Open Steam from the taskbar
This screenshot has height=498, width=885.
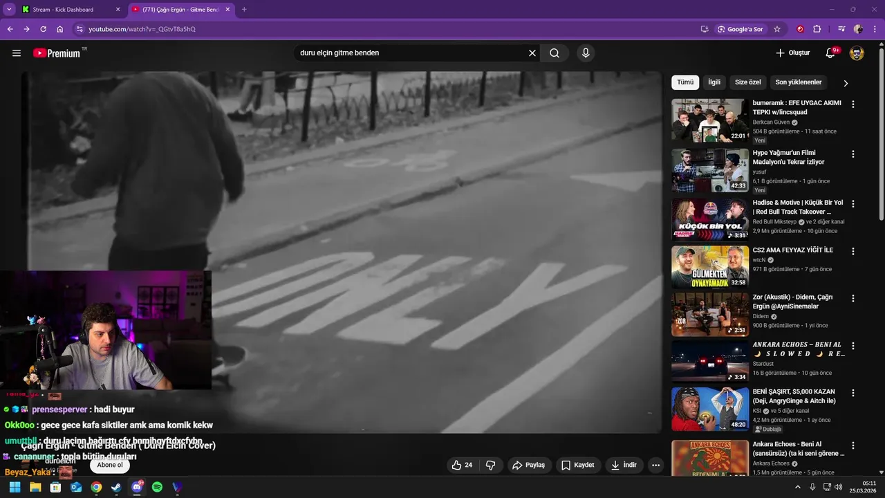click(x=116, y=487)
